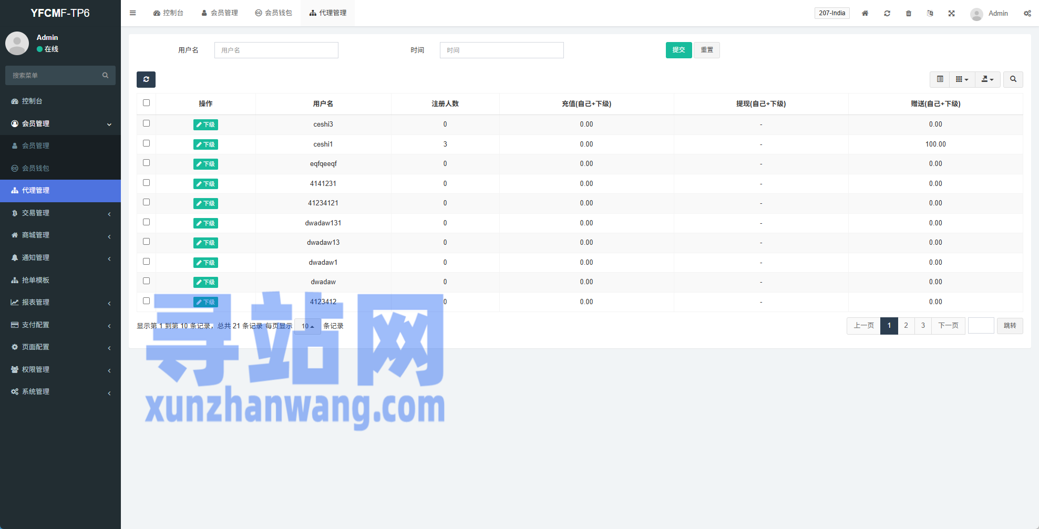This screenshot has width=1039, height=529.
Task: Open the columns visibility dropdown
Action: [962, 79]
